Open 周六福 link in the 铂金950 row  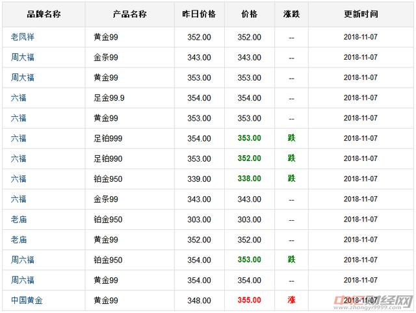[x=23, y=260]
